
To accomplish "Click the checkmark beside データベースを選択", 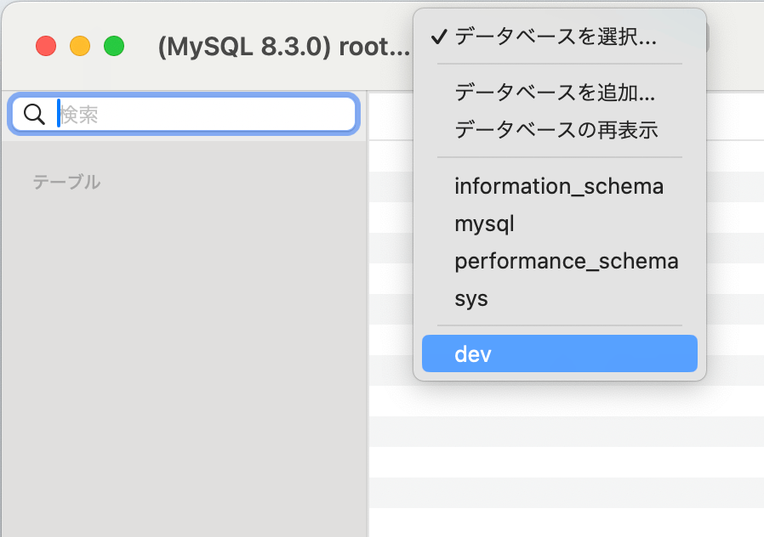I will coord(439,37).
